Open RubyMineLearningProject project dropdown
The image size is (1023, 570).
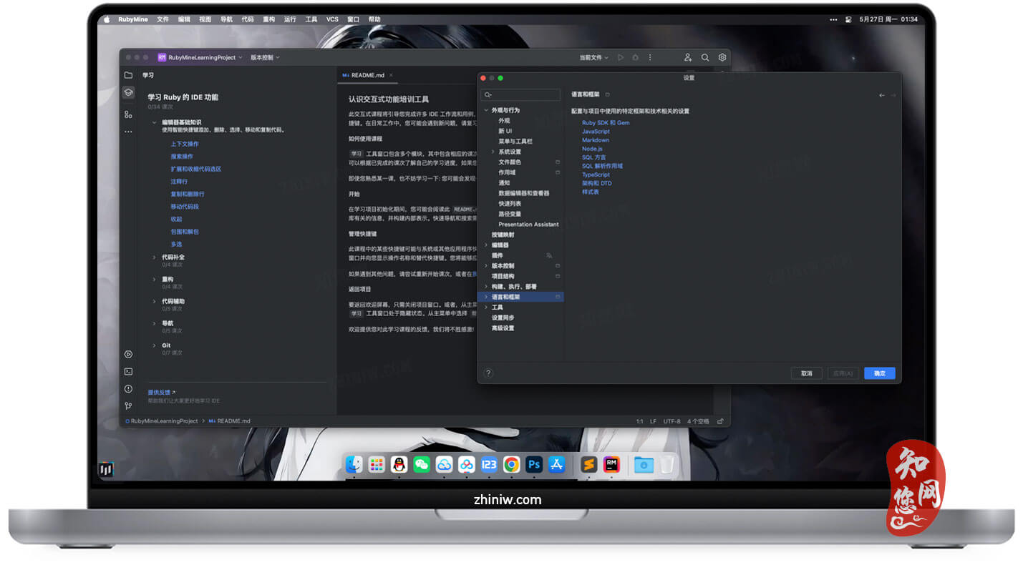coord(200,57)
